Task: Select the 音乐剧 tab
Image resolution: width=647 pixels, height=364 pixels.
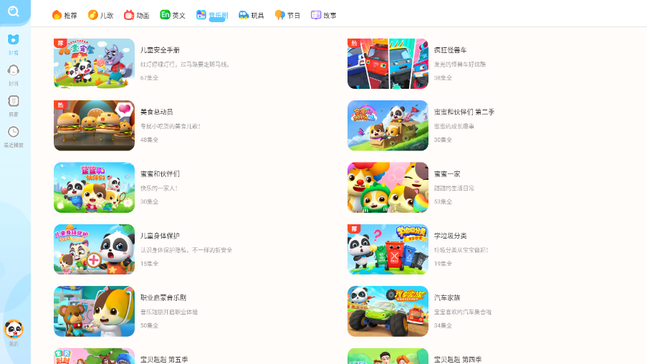Action: (212, 15)
